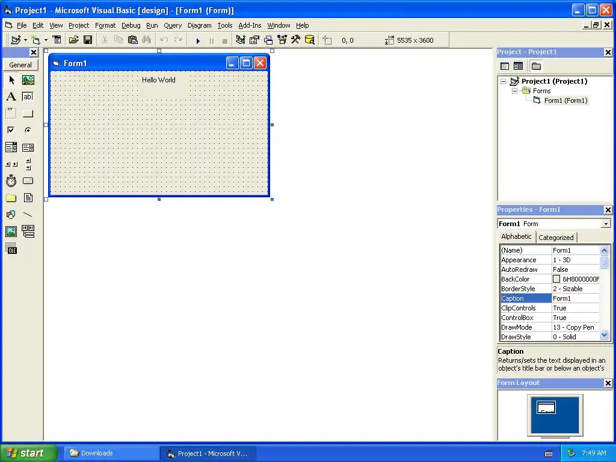Click the Open Project toolbar icon
Image resolution: width=616 pixels, height=462 pixels.
coord(73,40)
